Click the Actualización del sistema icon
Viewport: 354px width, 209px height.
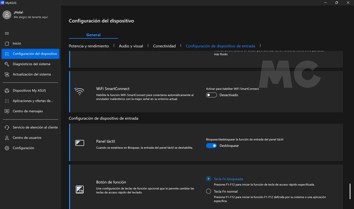(x=7, y=74)
